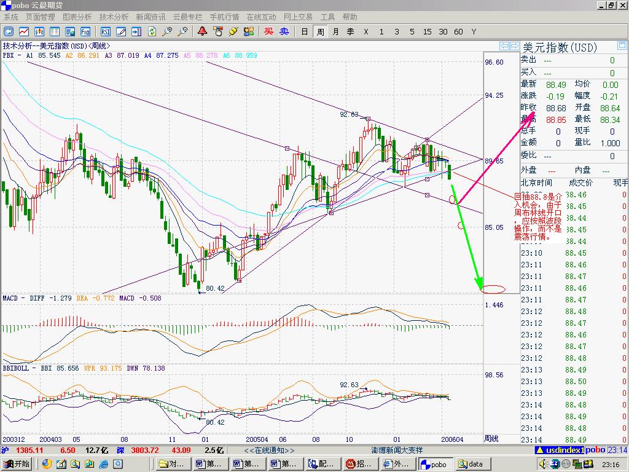Maximize the 美元指数 quote panel
Screen dimensions: 629x472
pos(622,46)
